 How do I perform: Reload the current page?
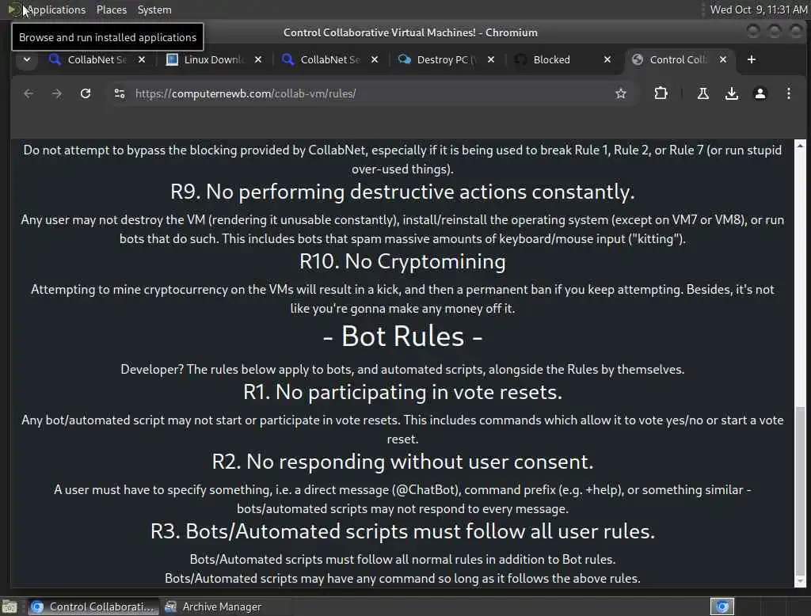coord(86,93)
